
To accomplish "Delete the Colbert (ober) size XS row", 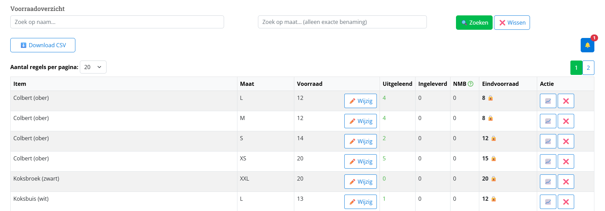I will [x=566, y=161].
